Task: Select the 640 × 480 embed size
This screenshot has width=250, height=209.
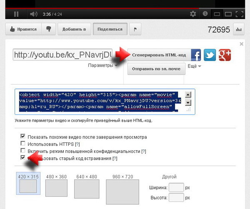Action: (x=87, y=186)
